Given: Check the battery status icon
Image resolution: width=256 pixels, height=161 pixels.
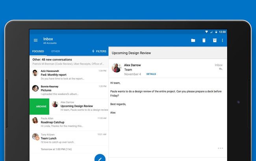Looking at the screenshot, I should (216, 32).
